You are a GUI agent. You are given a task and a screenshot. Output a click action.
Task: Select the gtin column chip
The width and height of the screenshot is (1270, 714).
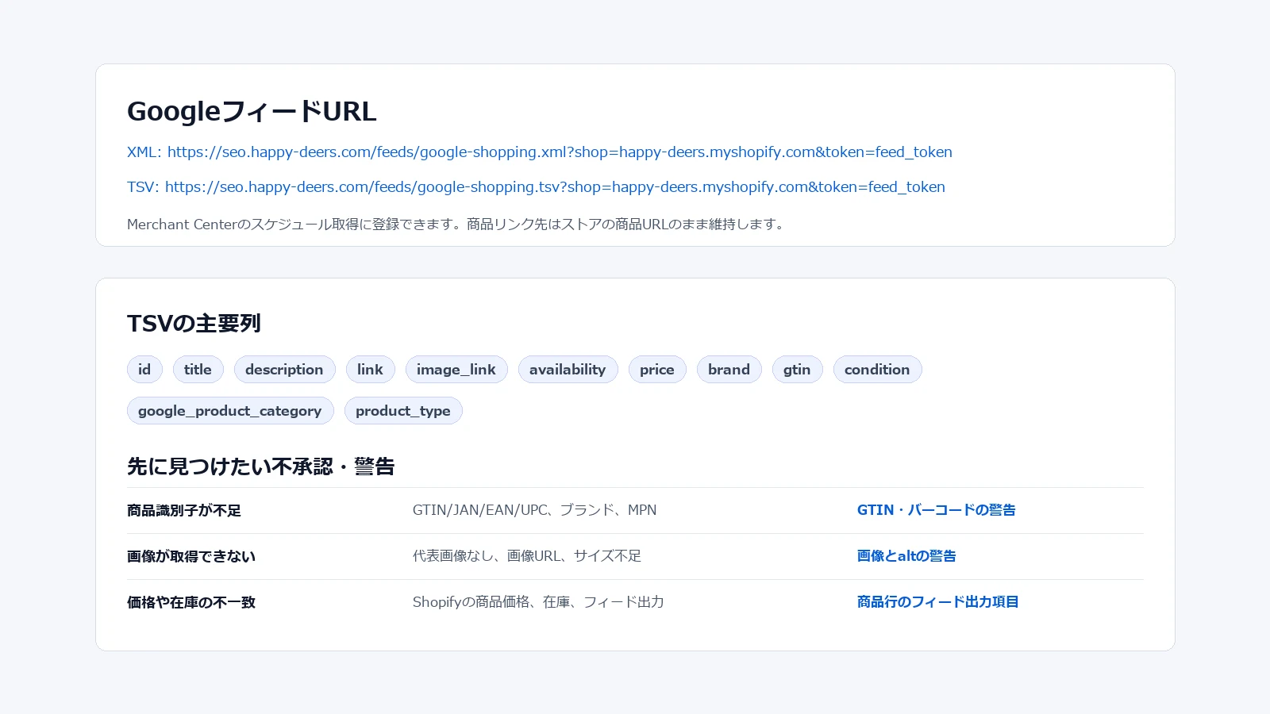(x=797, y=370)
